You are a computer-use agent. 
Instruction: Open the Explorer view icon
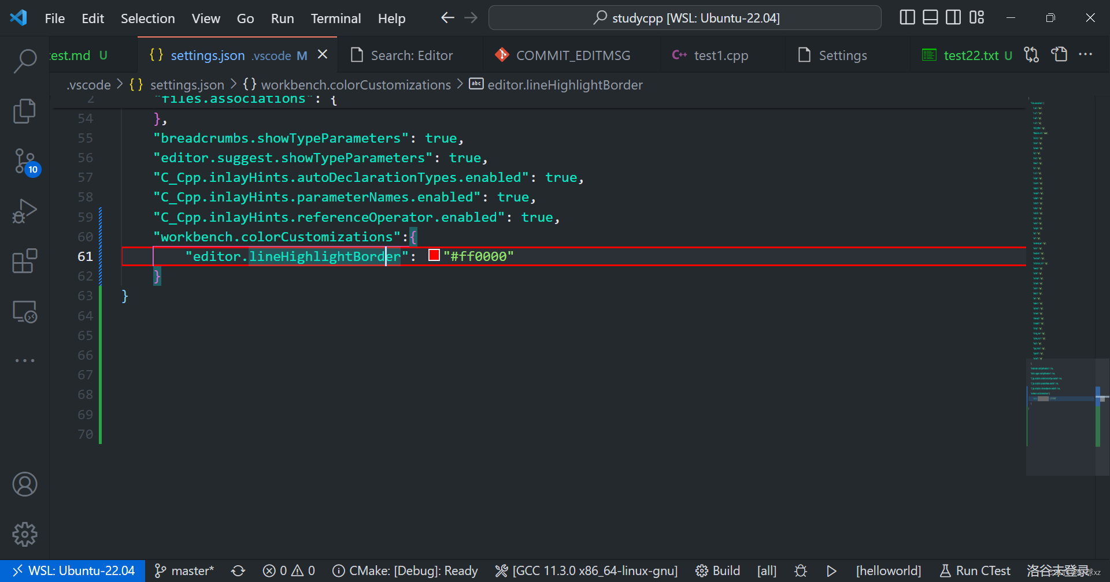point(25,111)
